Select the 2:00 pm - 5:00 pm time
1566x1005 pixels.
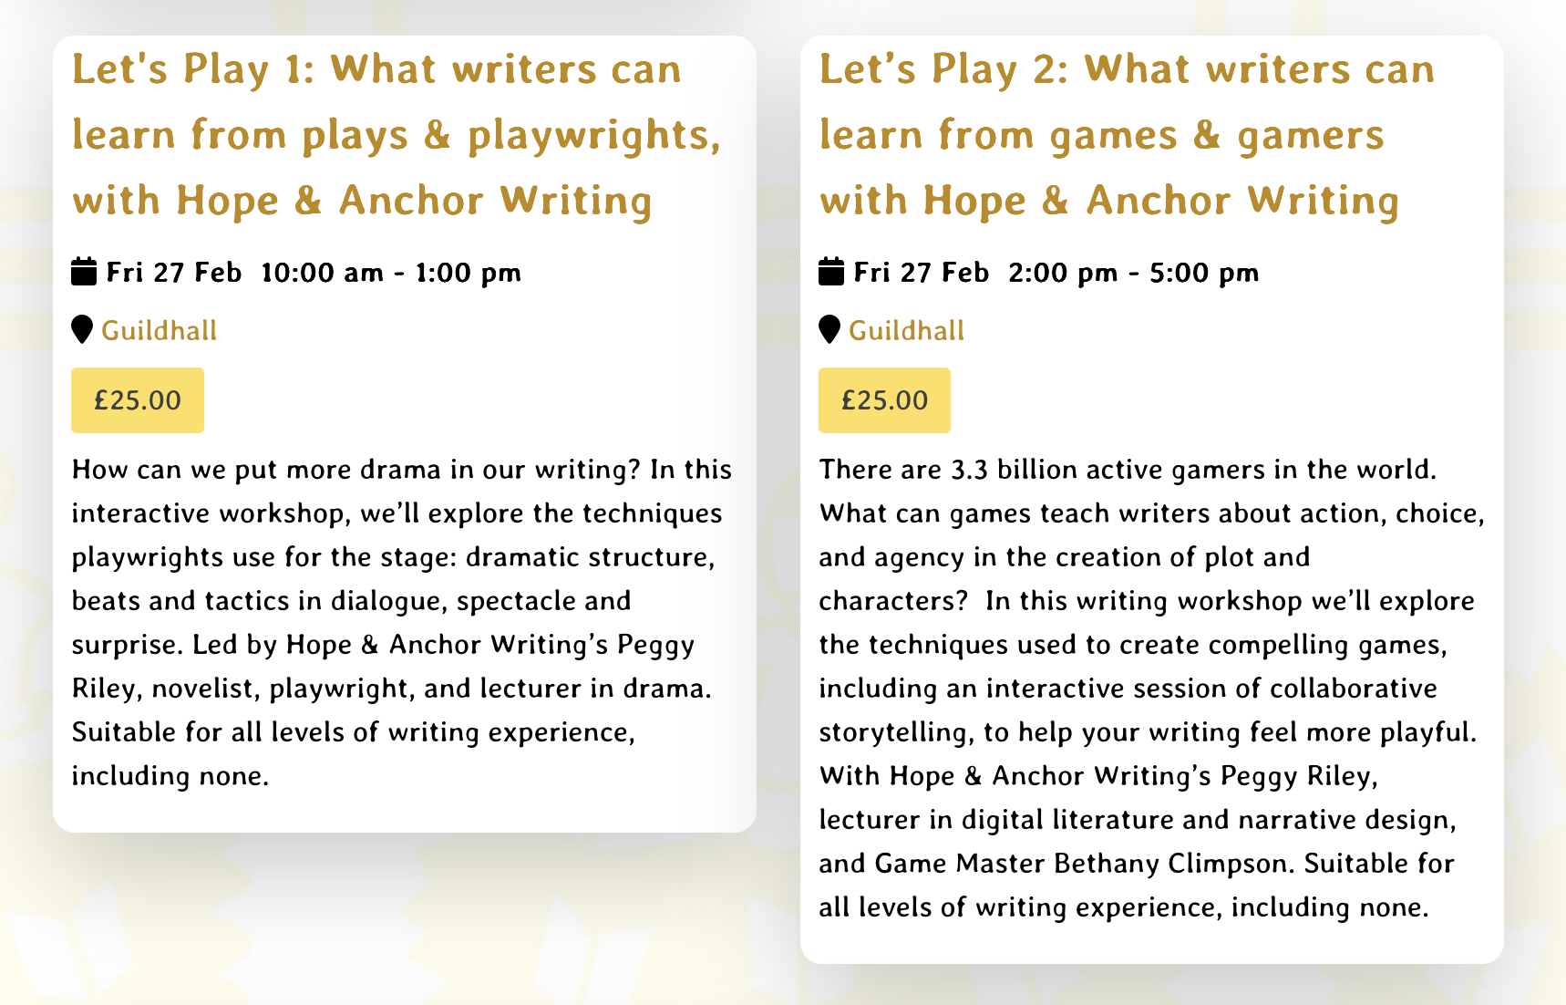point(1133,273)
